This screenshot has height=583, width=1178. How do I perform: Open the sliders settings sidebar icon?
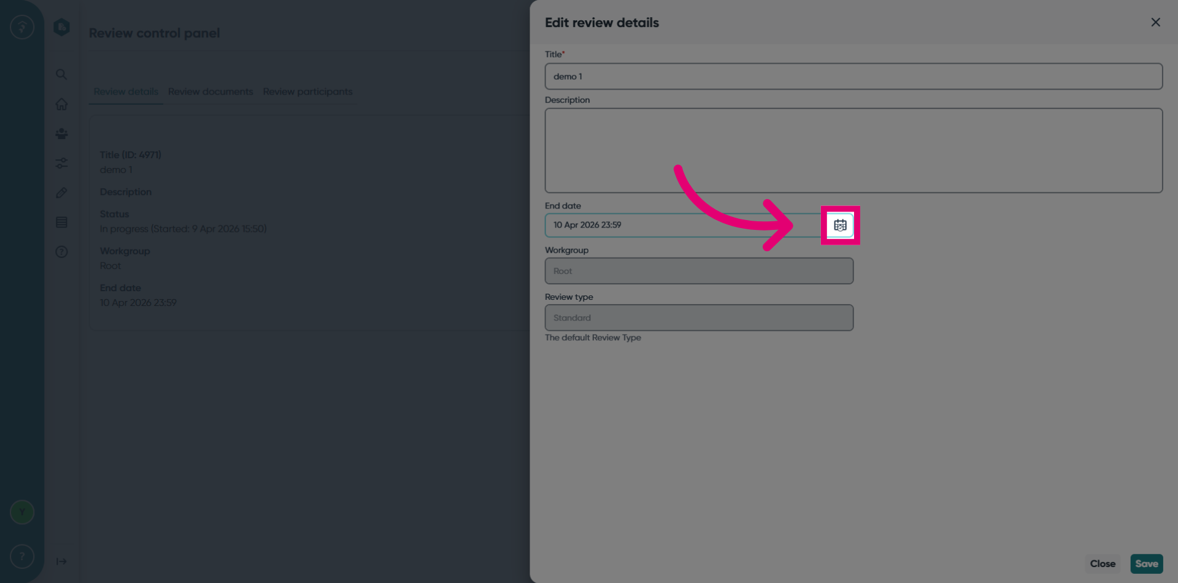(61, 163)
